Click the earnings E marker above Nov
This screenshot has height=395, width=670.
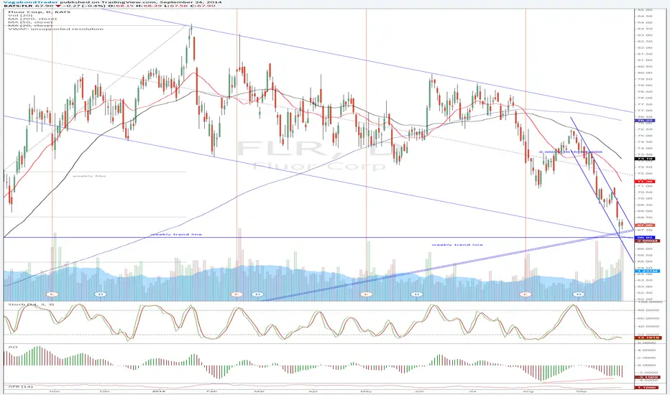(x=52, y=294)
